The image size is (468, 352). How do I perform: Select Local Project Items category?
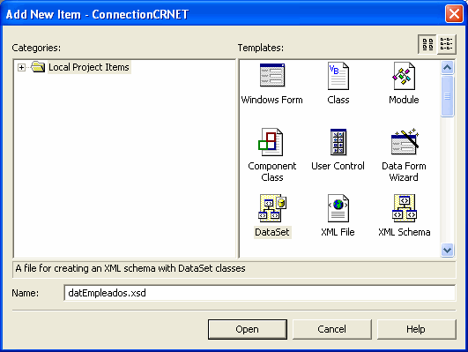tap(89, 67)
